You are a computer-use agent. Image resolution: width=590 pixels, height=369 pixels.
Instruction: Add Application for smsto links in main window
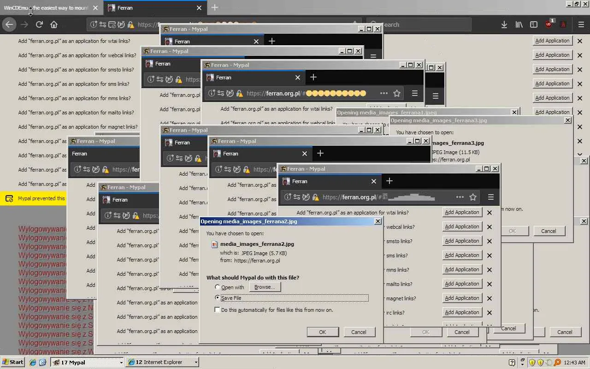(x=552, y=69)
